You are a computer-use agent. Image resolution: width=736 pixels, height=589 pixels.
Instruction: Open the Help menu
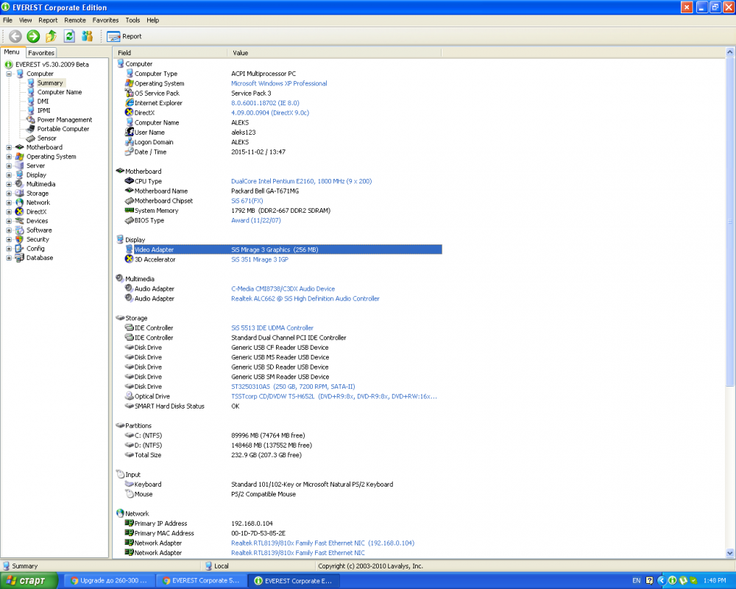153,20
